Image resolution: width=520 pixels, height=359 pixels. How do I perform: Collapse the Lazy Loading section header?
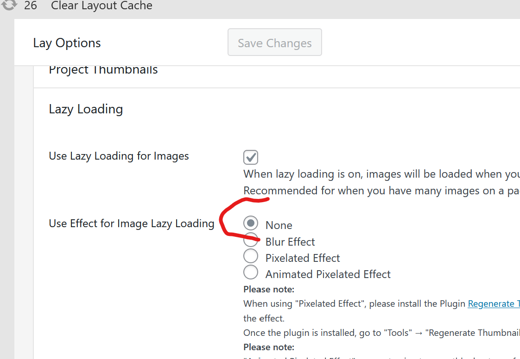coord(86,109)
